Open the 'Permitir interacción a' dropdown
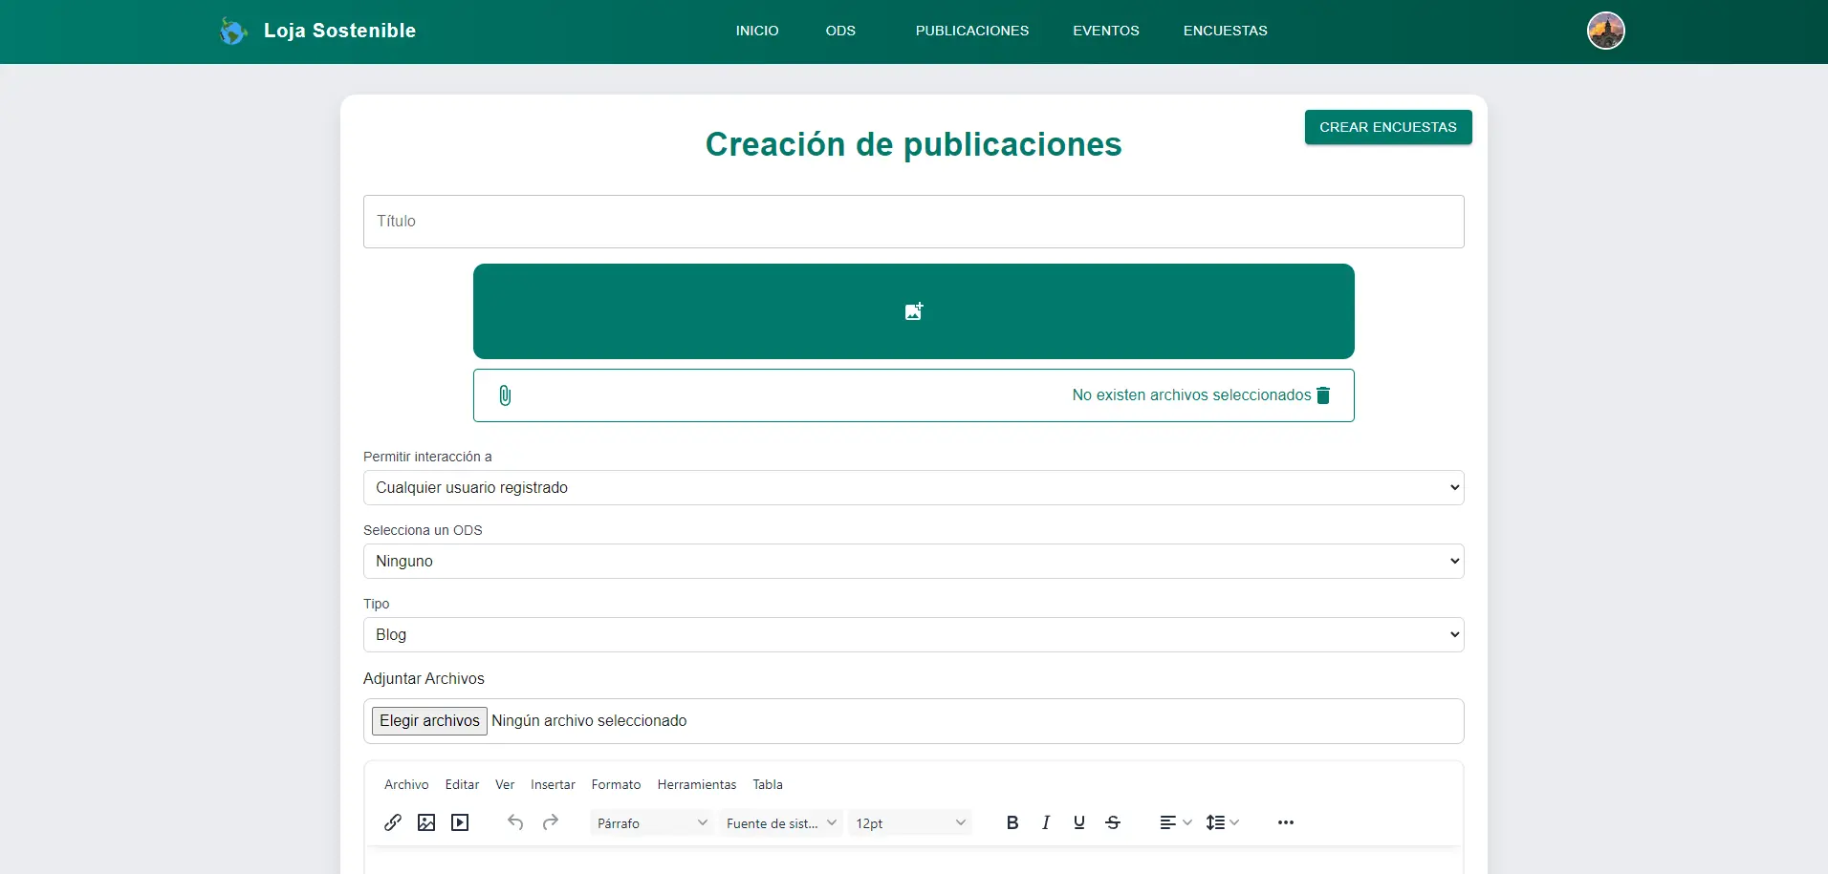 click(912, 487)
